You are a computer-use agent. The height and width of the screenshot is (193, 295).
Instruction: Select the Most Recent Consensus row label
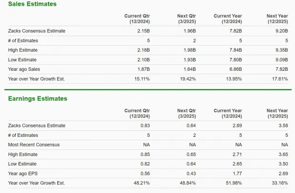[x=34, y=145]
